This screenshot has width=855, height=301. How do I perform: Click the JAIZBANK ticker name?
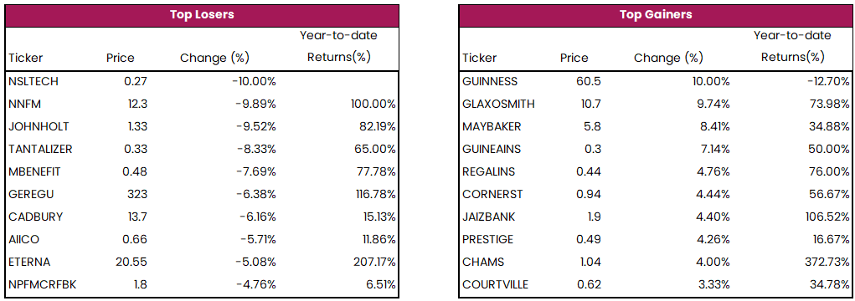pyautogui.click(x=488, y=217)
